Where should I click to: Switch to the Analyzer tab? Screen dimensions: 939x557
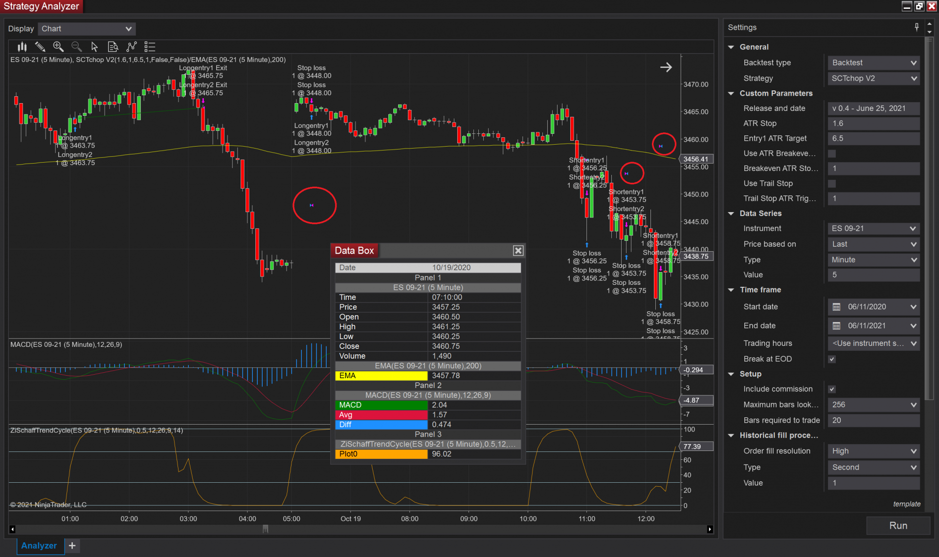tap(39, 546)
